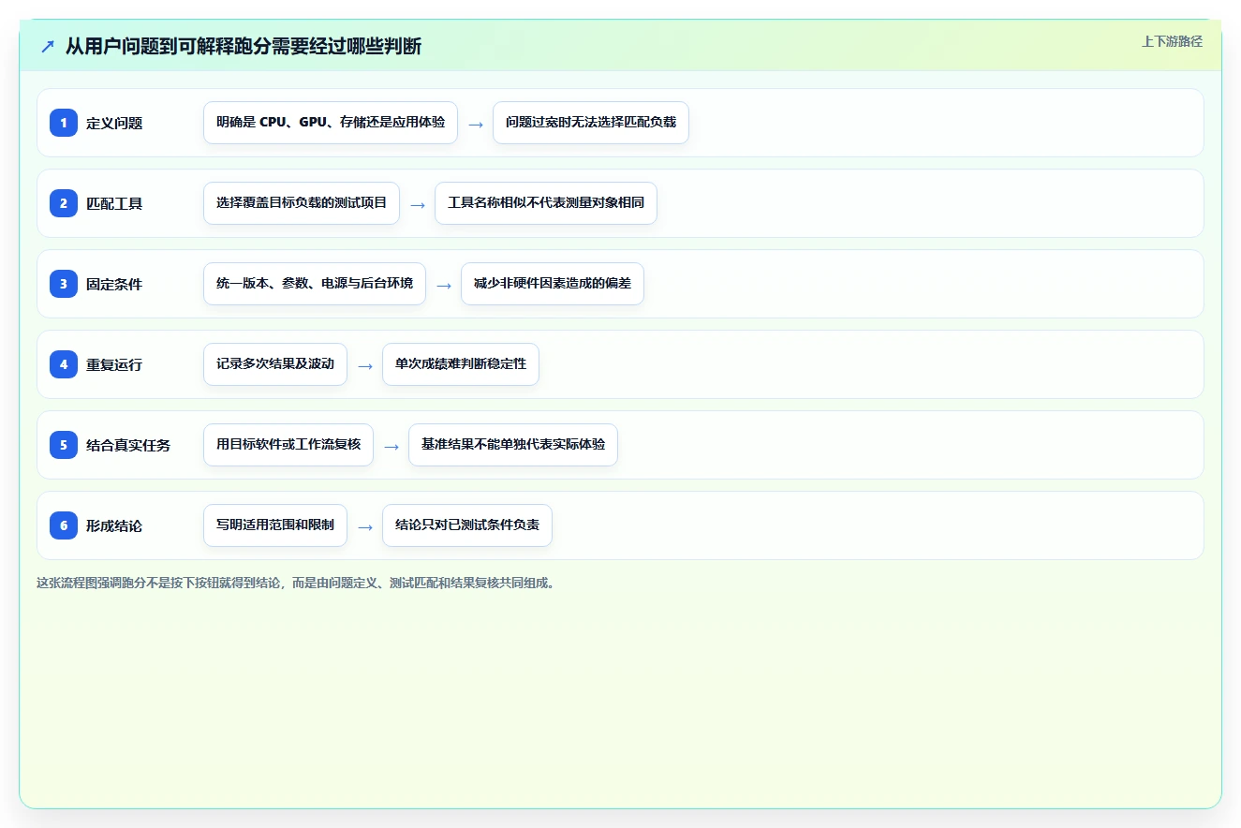Click the '固定条件' step label
The height and width of the screenshot is (828, 1241).
tap(114, 284)
